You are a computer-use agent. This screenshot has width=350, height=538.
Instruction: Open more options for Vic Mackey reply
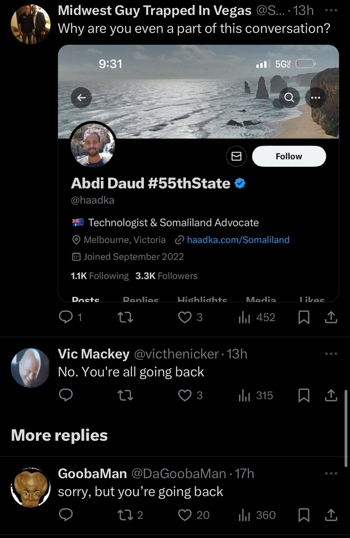click(x=331, y=354)
